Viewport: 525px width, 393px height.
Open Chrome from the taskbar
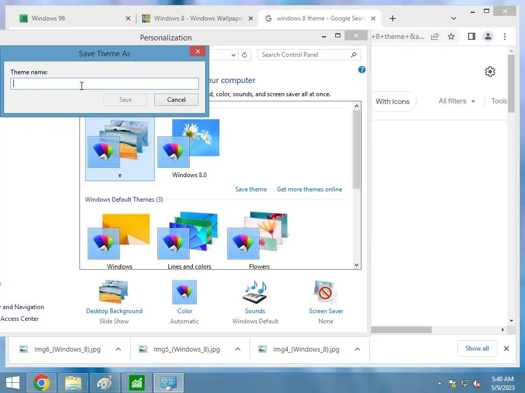click(42, 383)
